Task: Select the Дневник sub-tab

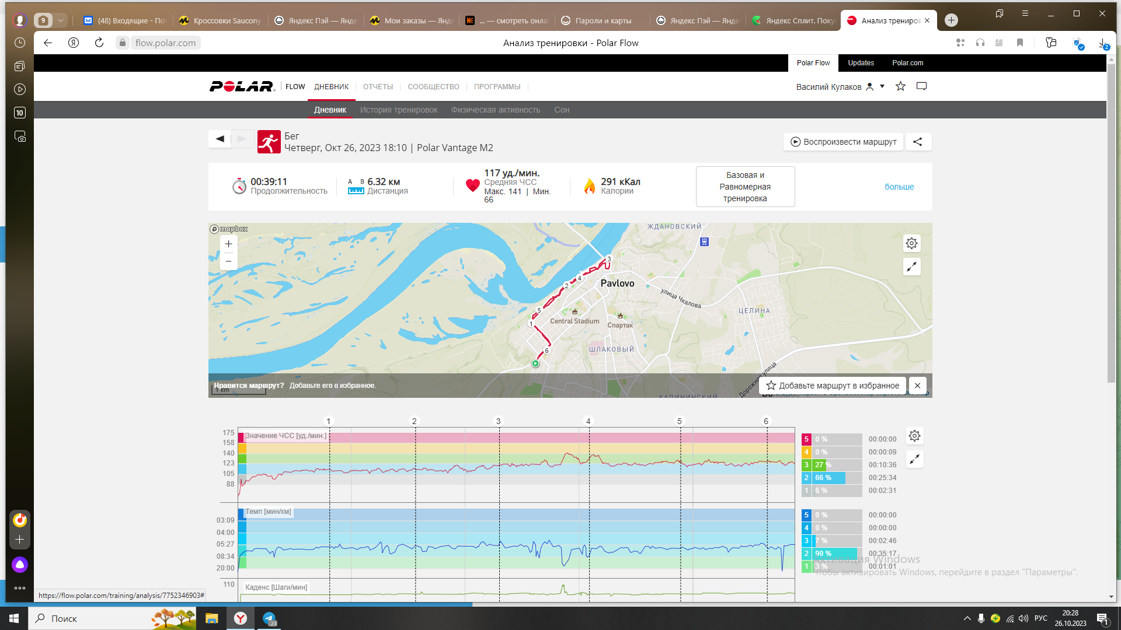Action: [330, 110]
